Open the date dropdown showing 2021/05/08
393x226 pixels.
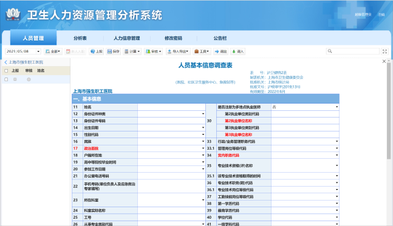(x=38, y=52)
